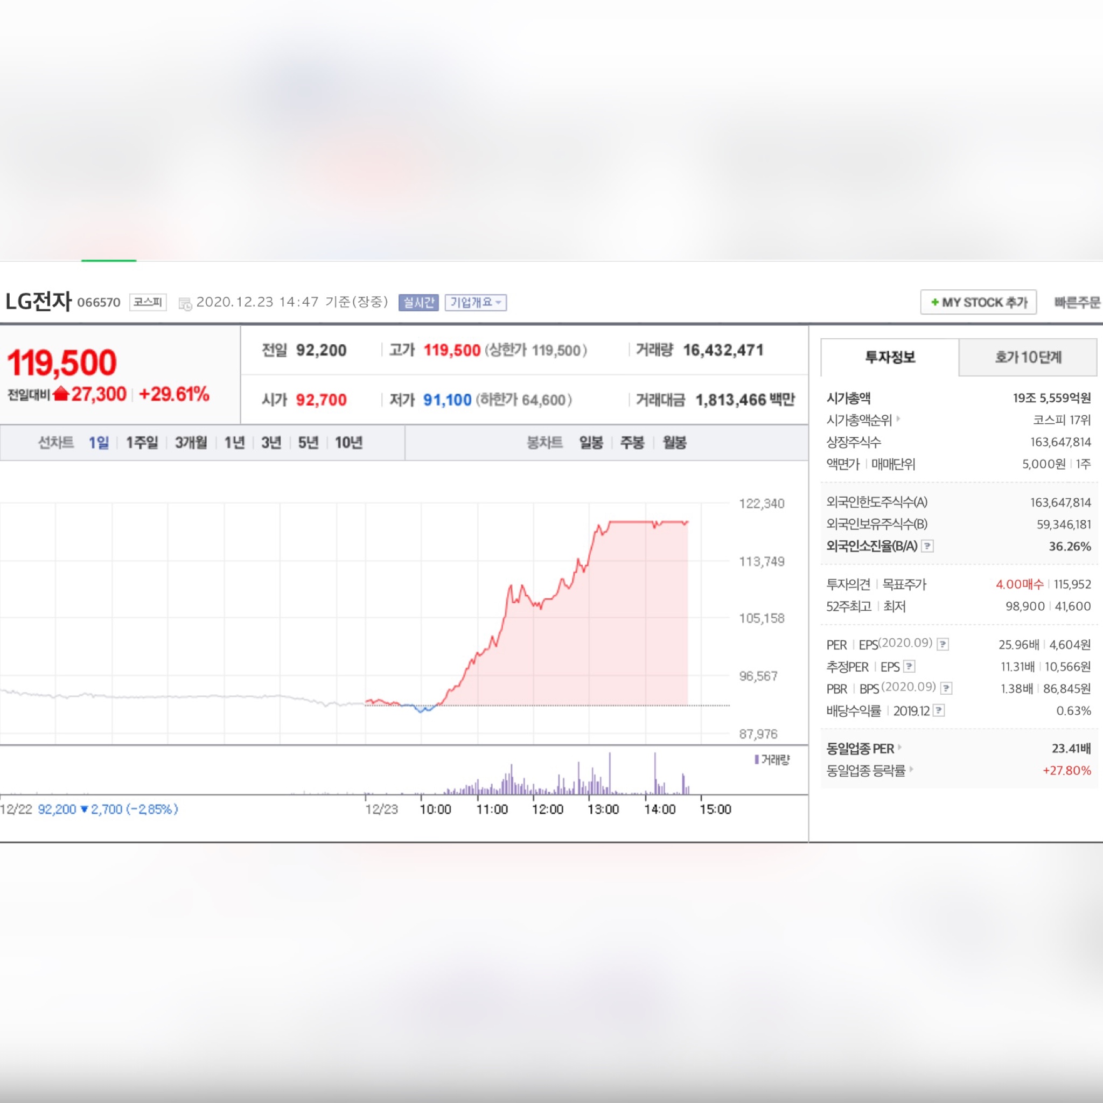Click the 외국인소진율 value 36.26%
The image size is (1103, 1103).
[x=1070, y=546]
